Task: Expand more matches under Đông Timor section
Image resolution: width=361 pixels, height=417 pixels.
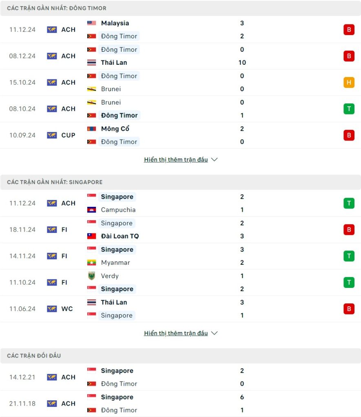Action: click(x=176, y=160)
